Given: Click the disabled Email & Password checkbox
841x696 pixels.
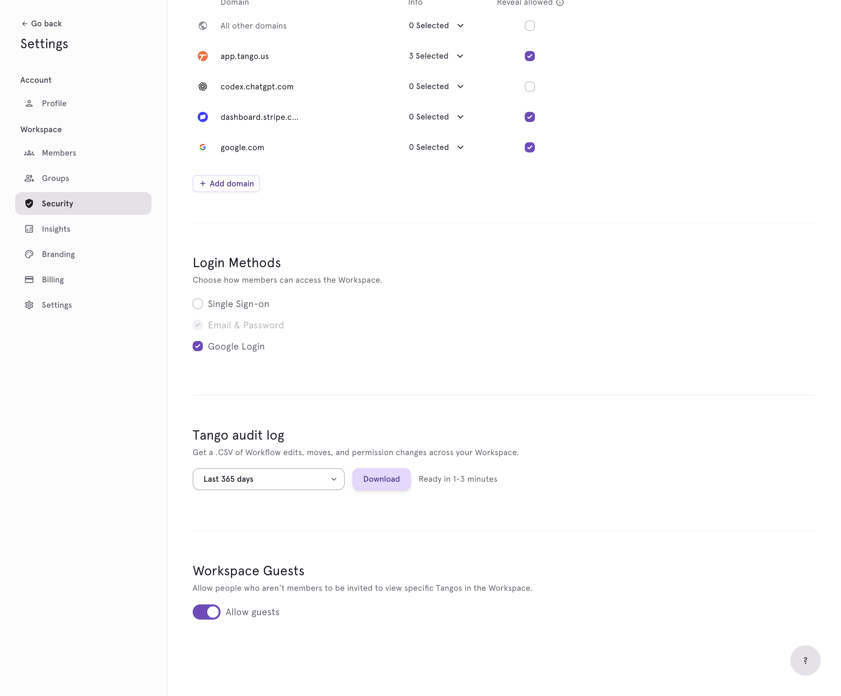Looking at the screenshot, I should click(x=198, y=325).
